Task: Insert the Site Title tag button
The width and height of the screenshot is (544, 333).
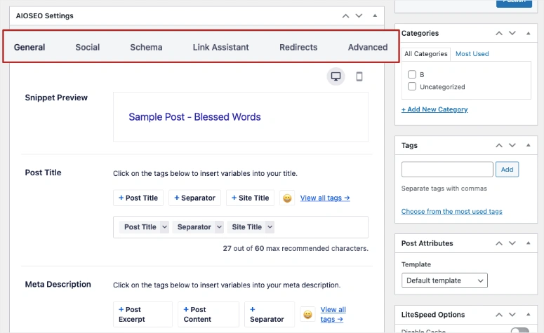Action: tap(250, 198)
